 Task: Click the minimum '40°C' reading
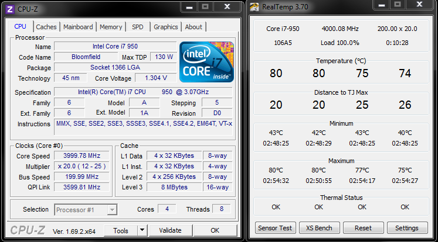tap(405, 133)
